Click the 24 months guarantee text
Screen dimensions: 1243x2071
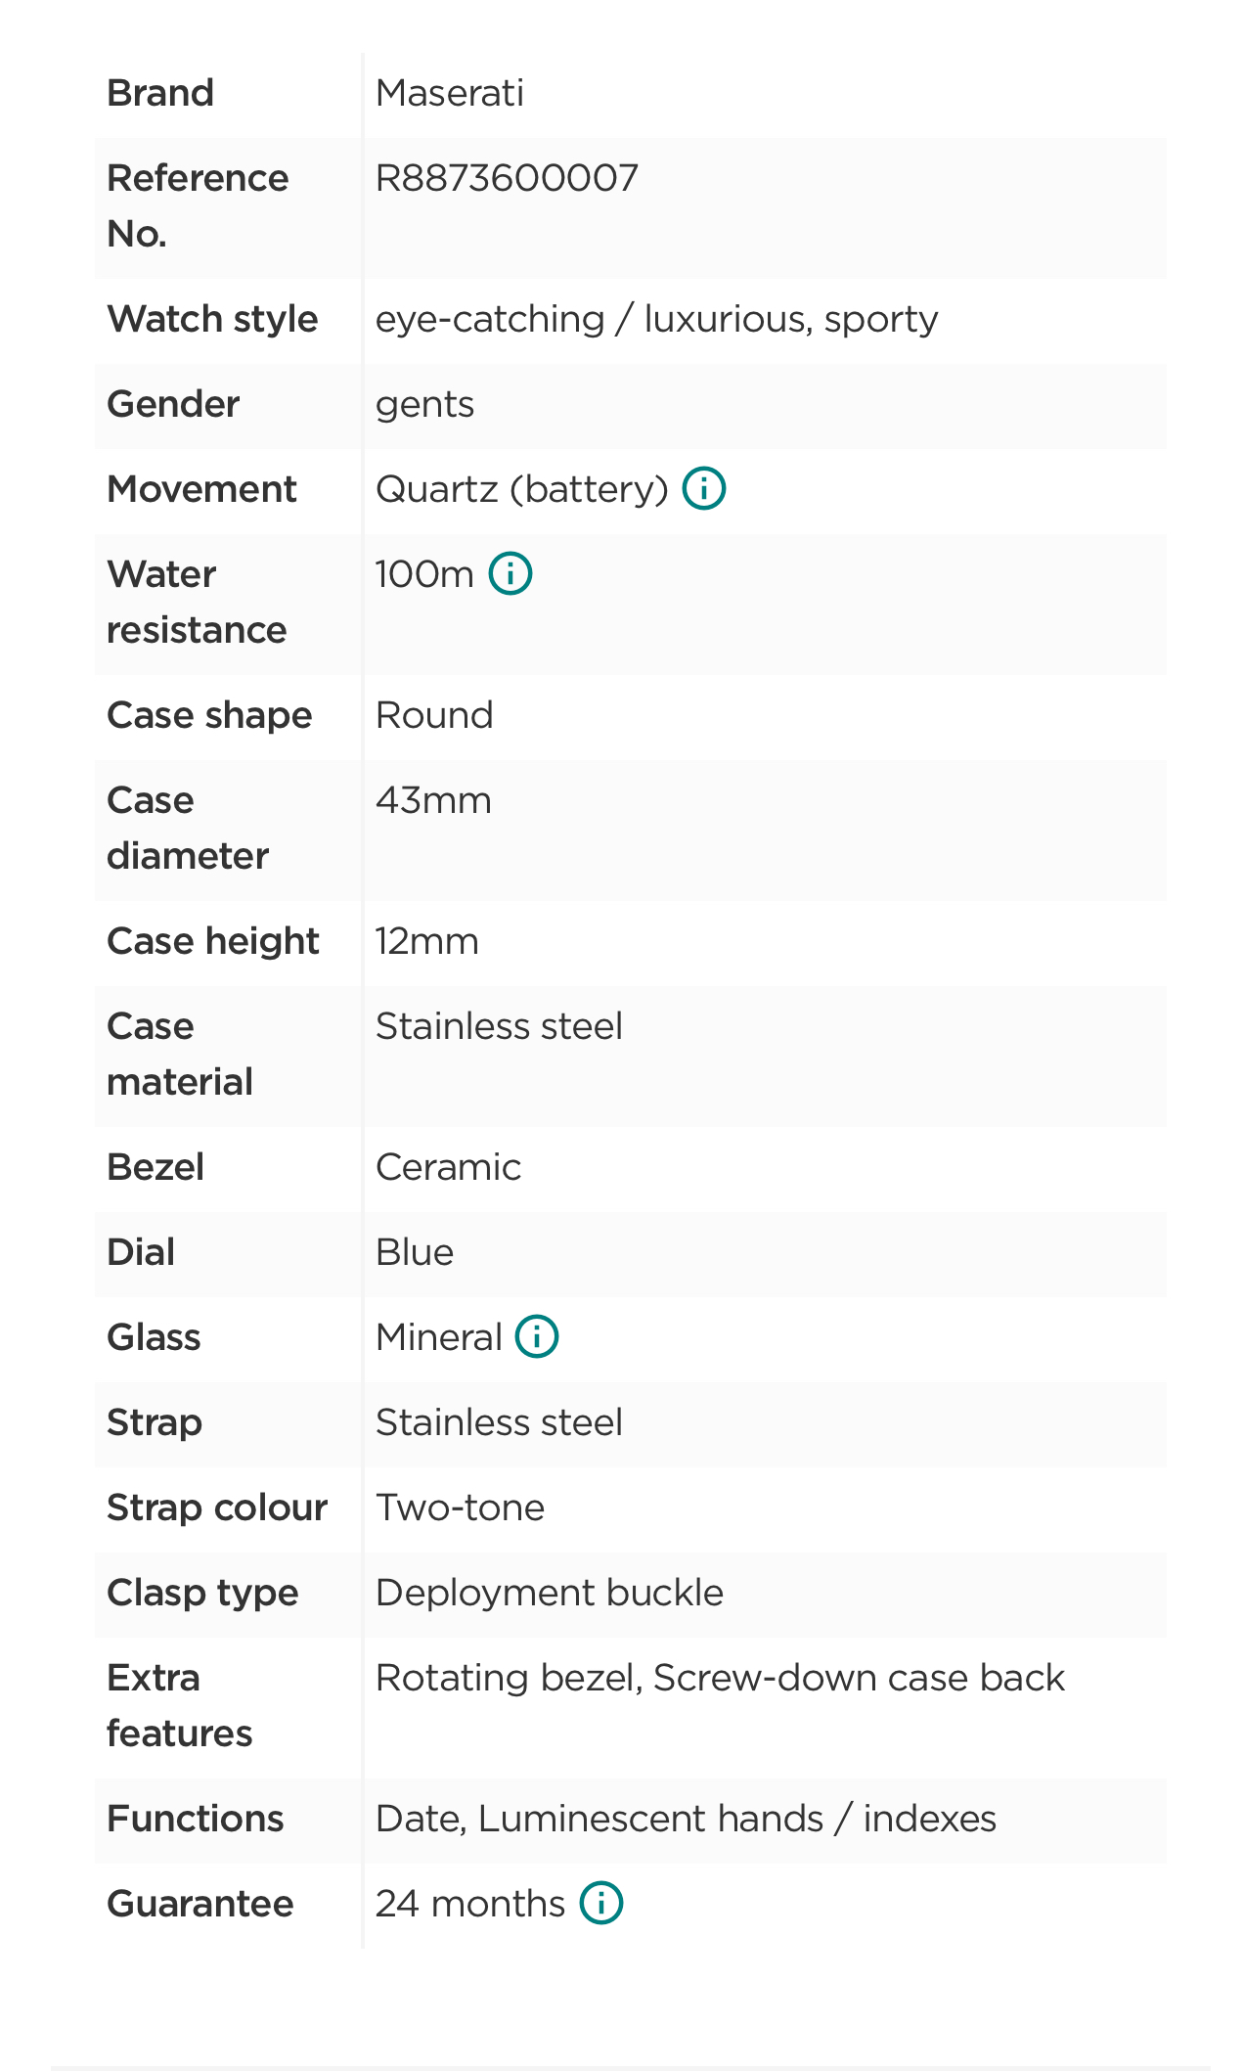[470, 1904]
